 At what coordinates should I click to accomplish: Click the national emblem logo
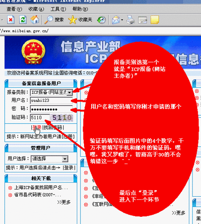pos(33,52)
